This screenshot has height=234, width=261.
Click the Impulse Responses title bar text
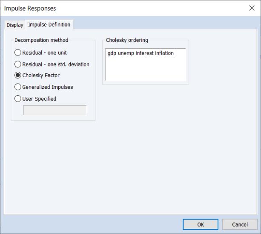tap(30, 8)
